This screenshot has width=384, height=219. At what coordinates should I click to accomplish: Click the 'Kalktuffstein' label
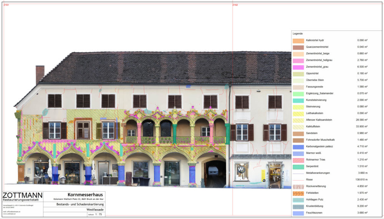coord(313,127)
